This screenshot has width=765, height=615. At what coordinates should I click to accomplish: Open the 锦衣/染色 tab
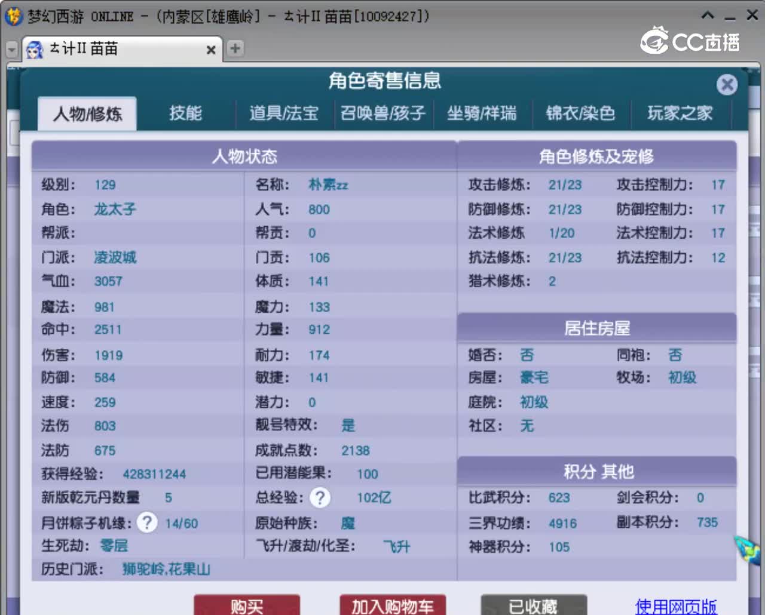click(581, 113)
